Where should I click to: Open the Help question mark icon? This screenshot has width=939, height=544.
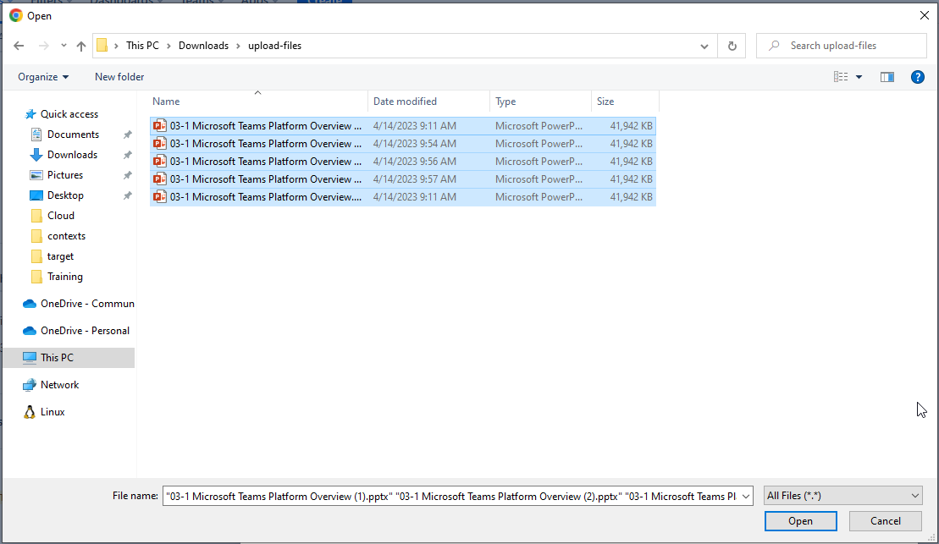coord(917,77)
